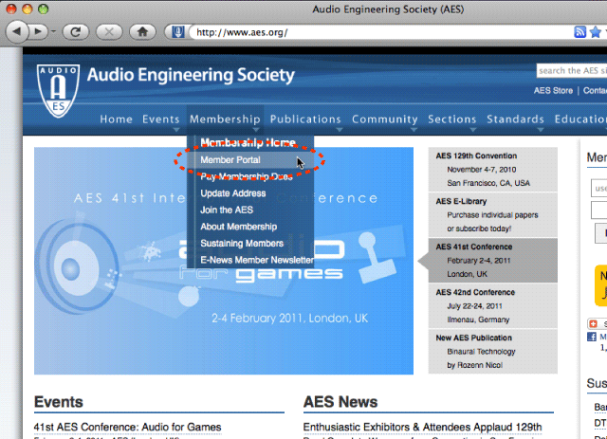
Task: Open the Sections nav menu
Action: click(x=451, y=119)
